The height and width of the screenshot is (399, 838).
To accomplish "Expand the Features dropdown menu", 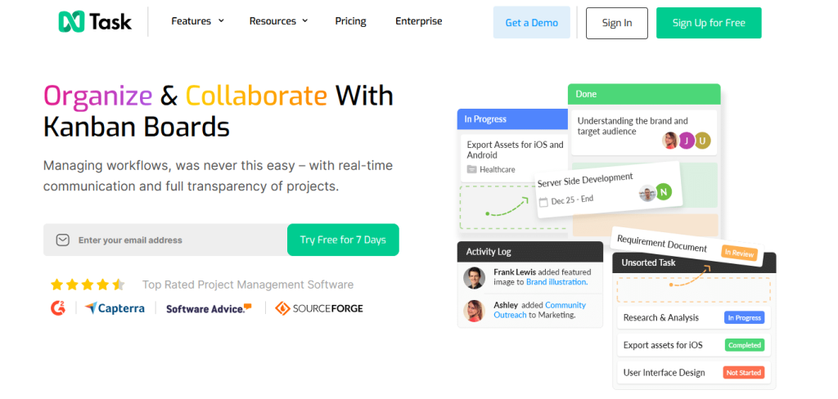I will (197, 21).
